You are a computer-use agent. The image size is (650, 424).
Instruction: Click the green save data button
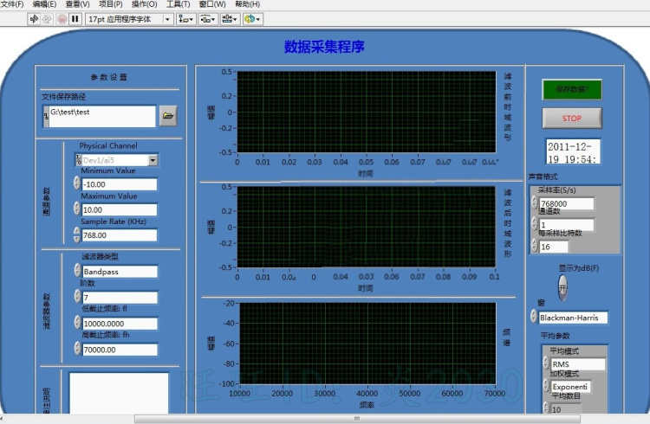point(572,89)
